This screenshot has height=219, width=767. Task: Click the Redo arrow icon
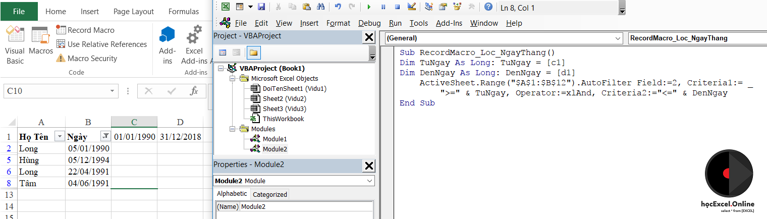point(352,7)
